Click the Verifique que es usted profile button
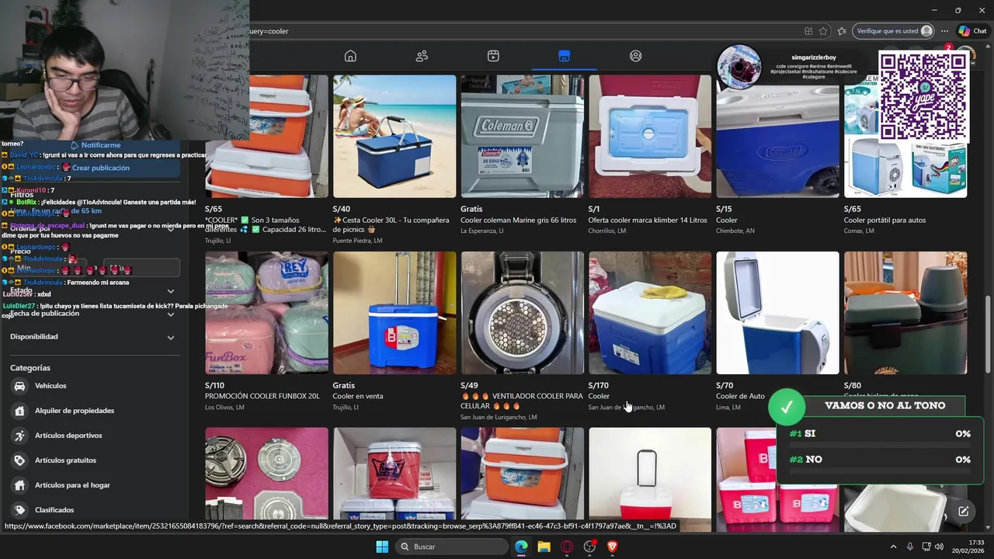This screenshot has width=994, height=559. 893,31
